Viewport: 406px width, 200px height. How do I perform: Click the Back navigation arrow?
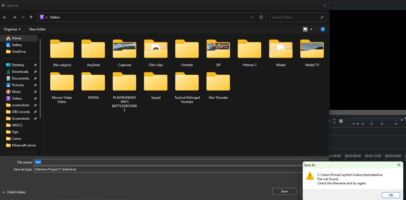click(x=5, y=17)
